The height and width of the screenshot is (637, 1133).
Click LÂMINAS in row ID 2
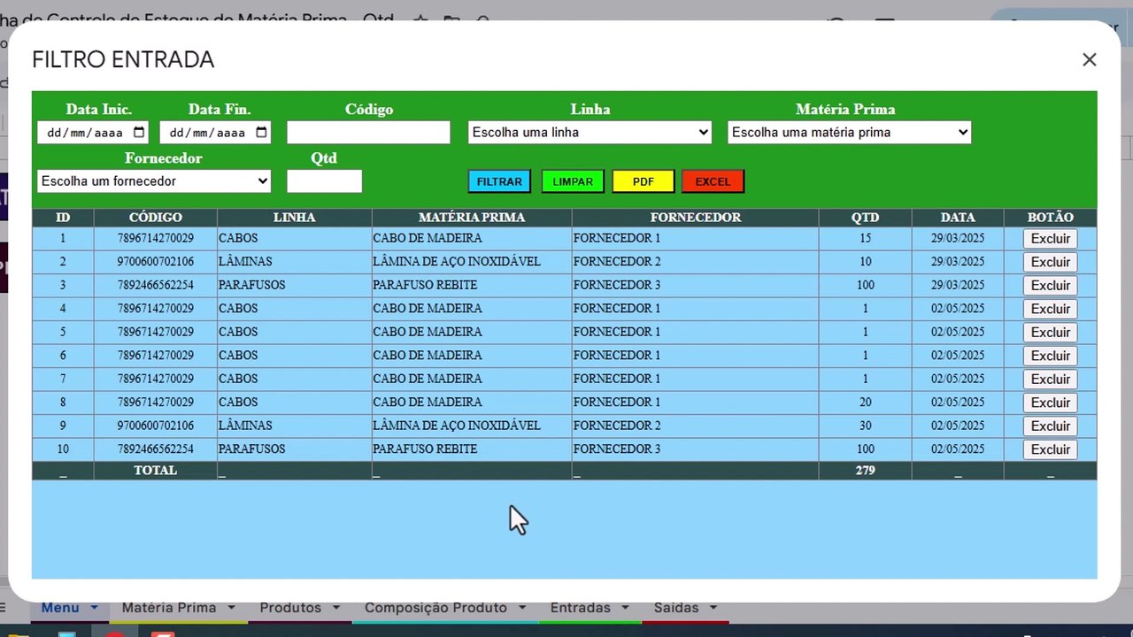coord(245,262)
